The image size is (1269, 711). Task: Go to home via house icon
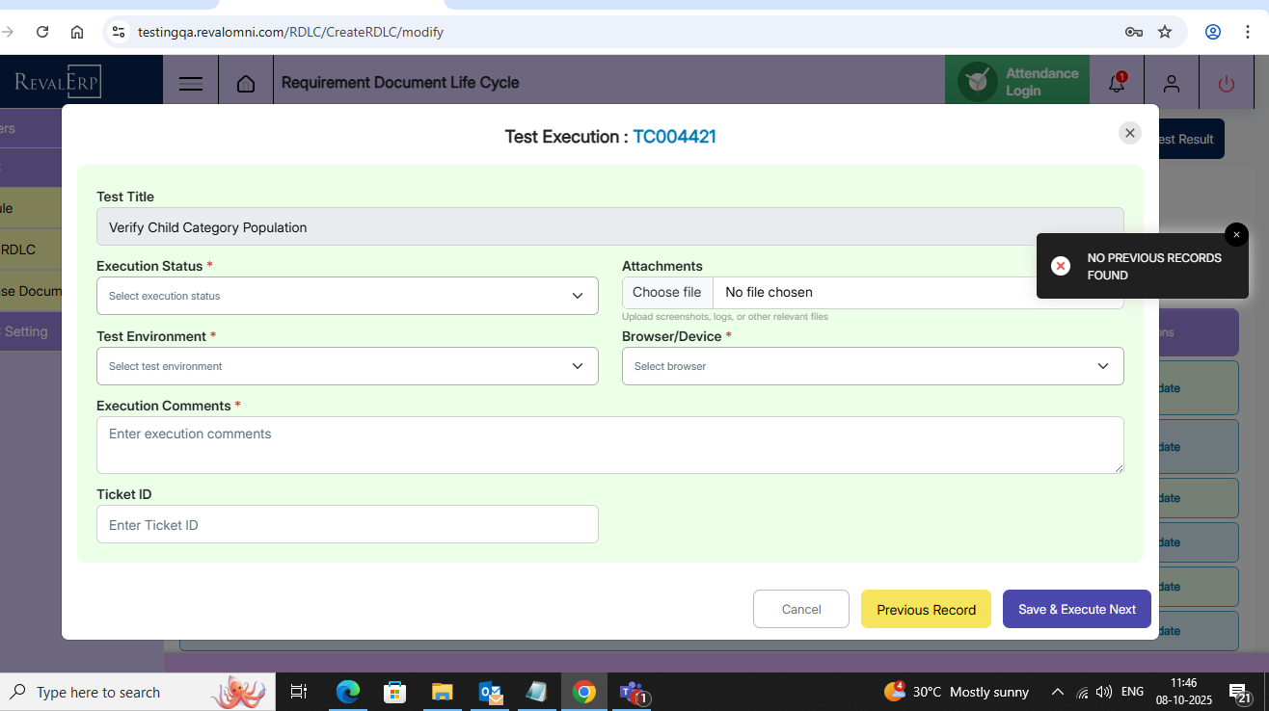[246, 84]
